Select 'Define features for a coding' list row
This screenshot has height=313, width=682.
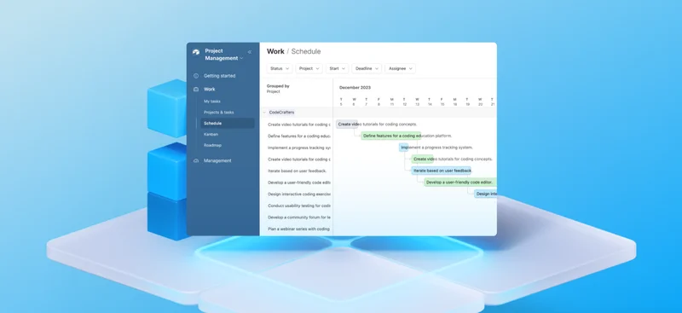pyautogui.click(x=299, y=136)
